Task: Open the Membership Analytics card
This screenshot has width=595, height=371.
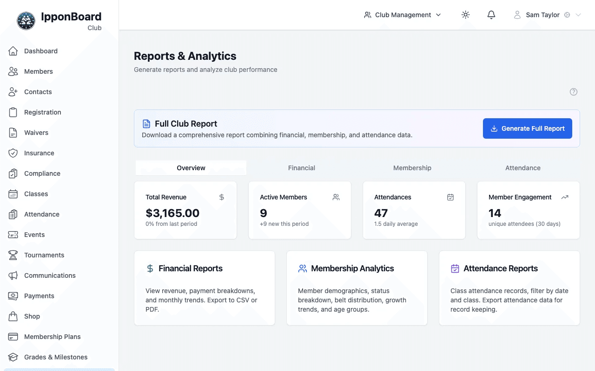Action: [357, 288]
